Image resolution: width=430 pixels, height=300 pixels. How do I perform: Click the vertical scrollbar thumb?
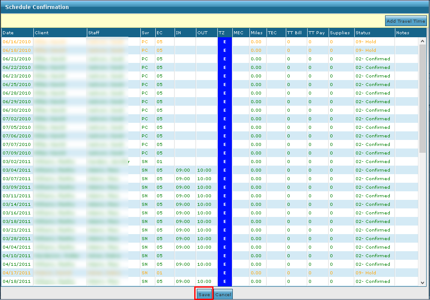tap(422, 98)
